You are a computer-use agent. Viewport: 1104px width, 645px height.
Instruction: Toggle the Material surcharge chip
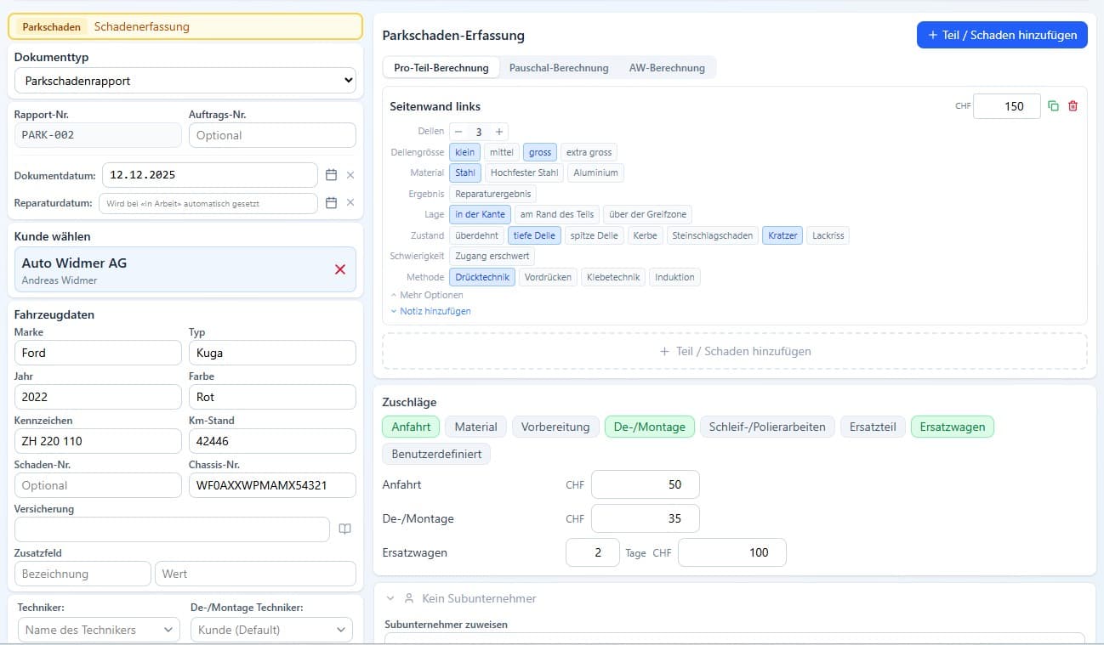click(x=475, y=427)
